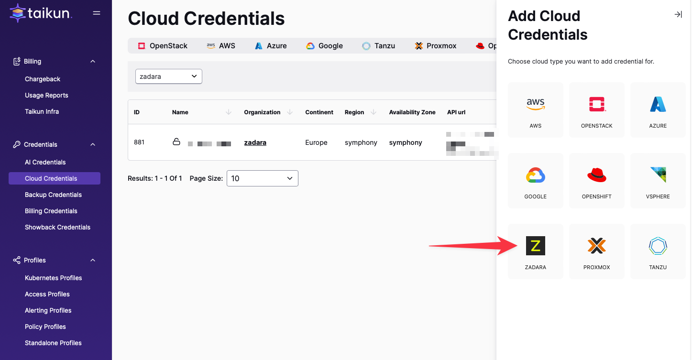
Task: Open Taikun Infra in the sidebar
Action: tap(42, 111)
